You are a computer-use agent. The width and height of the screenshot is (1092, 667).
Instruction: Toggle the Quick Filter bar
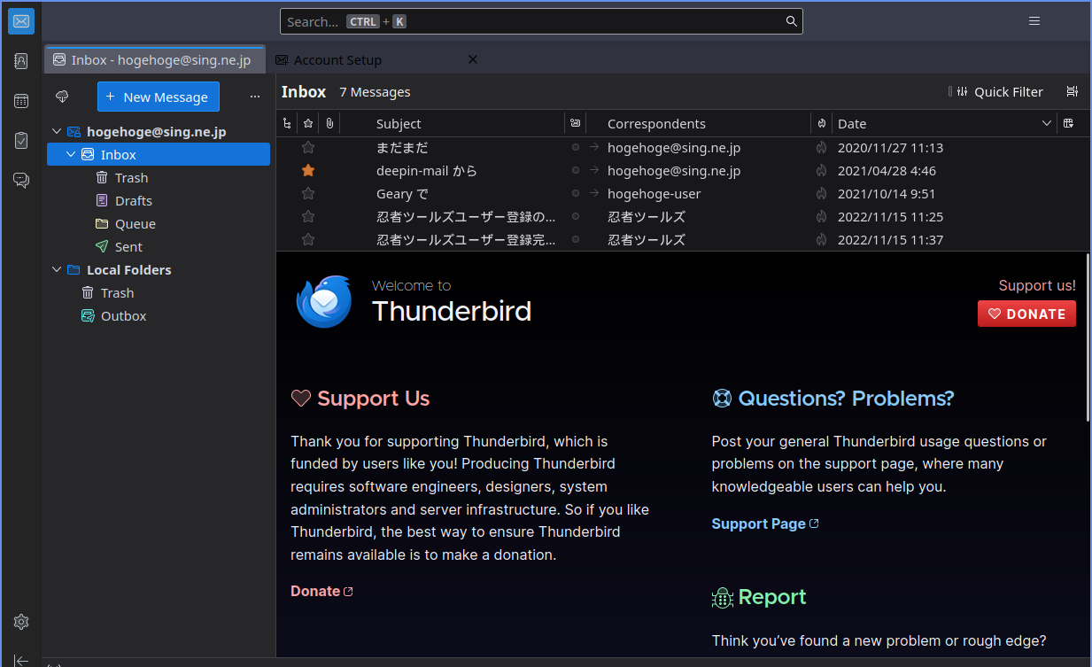click(996, 91)
